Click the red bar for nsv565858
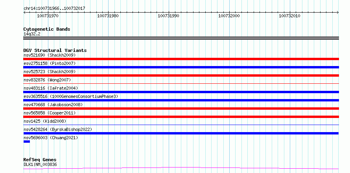The width and height of the screenshot is (350, 173). click(x=181, y=117)
